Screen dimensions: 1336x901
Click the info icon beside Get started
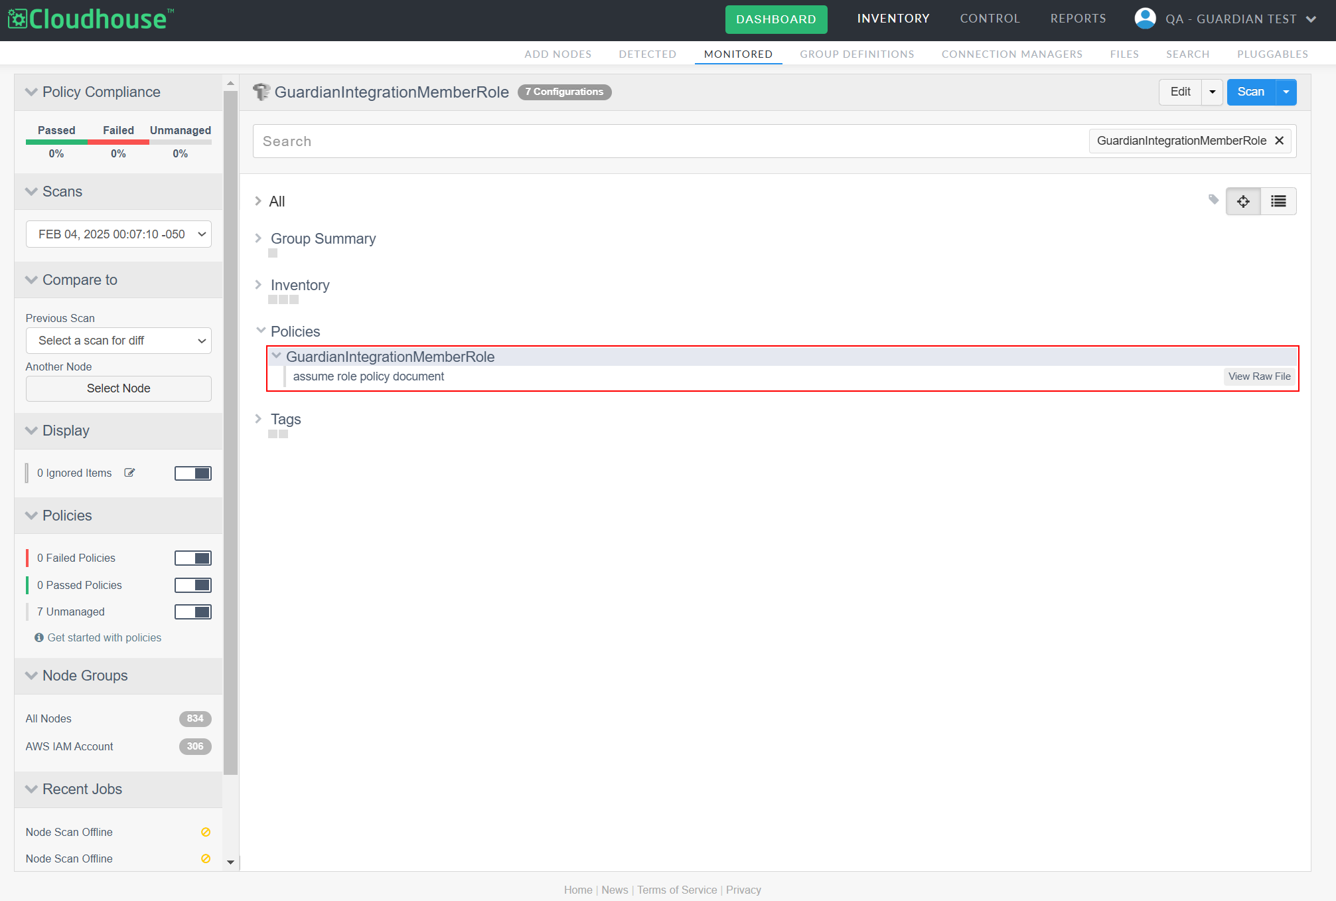[x=39, y=637]
